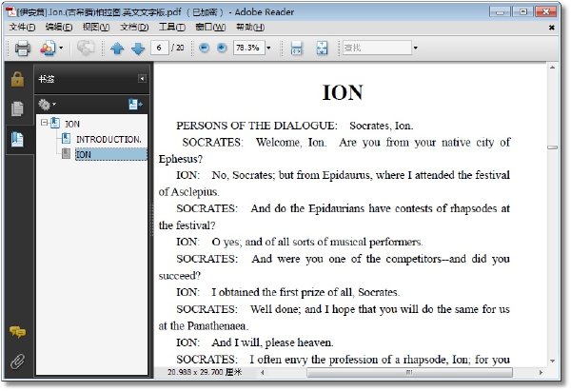
Task: Click the zoom in plus button
Action: point(222,48)
